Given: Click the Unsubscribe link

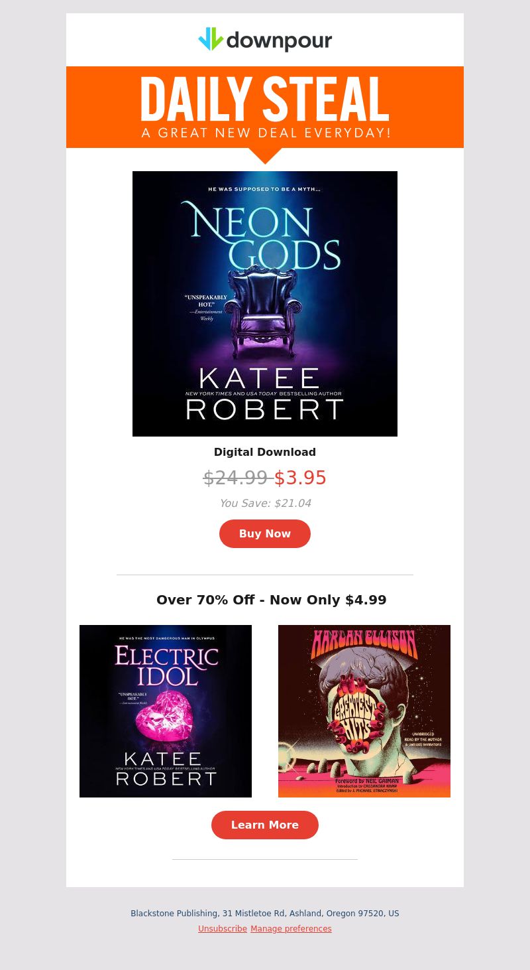Looking at the screenshot, I should 223,929.
